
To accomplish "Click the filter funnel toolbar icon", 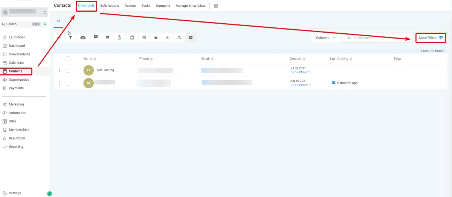I will [x=70, y=38].
